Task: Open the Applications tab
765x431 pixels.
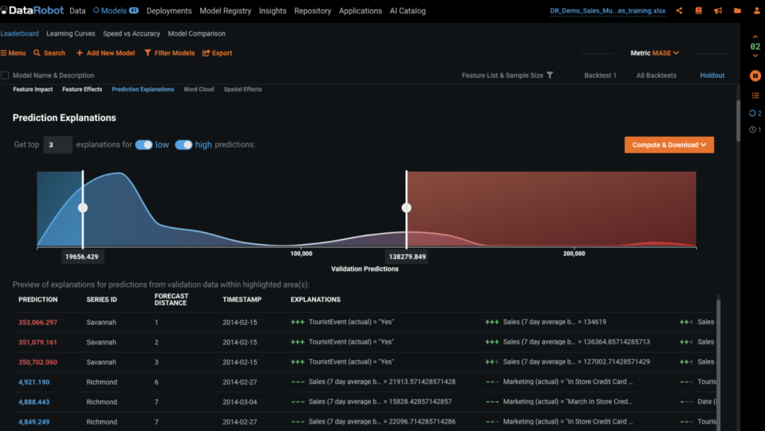Action: point(361,10)
